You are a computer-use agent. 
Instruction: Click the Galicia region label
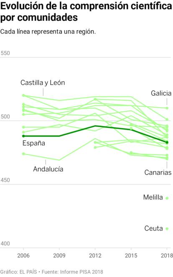pos(161,93)
